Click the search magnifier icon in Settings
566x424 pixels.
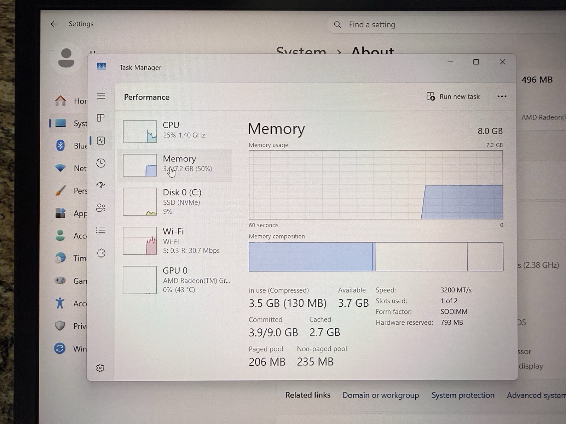click(x=337, y=25)
